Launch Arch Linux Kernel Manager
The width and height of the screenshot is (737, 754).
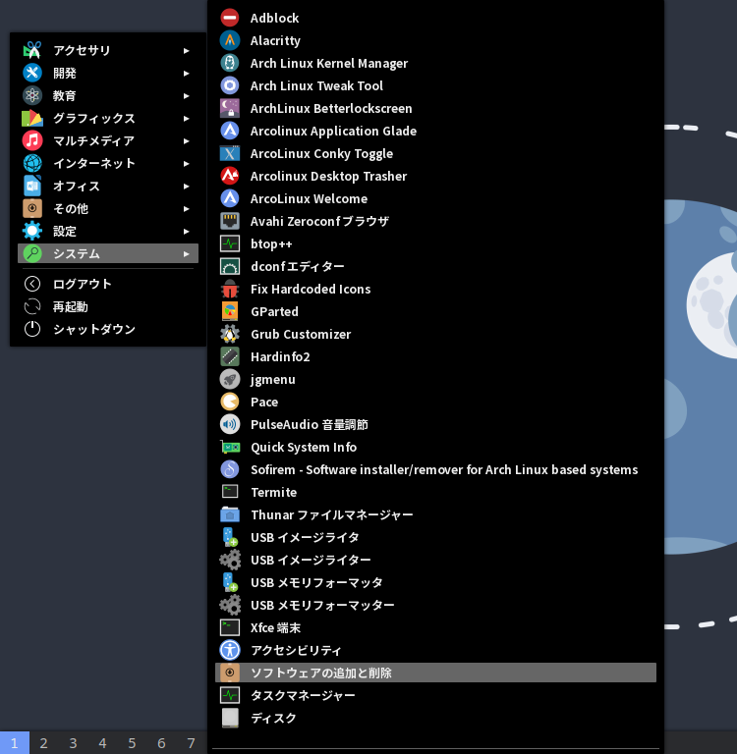tap(328, 63)
